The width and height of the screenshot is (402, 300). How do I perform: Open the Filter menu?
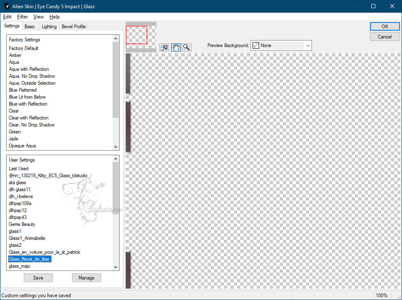(x=23, y=17)
